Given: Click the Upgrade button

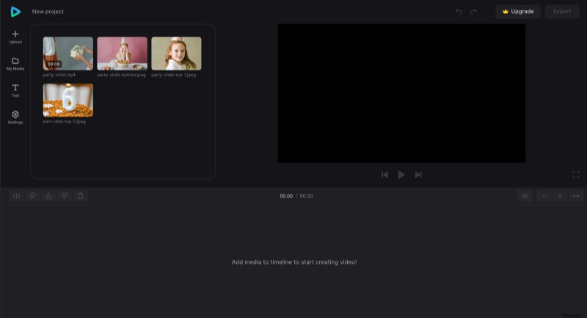Looking at the screenshot, I should [518, 12].
